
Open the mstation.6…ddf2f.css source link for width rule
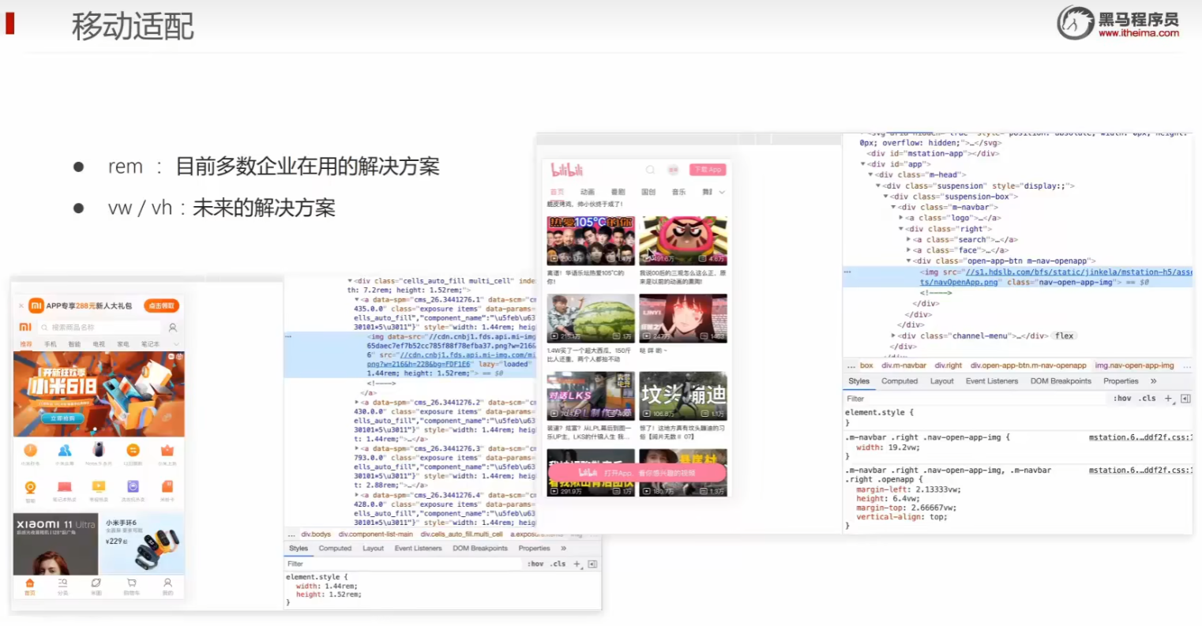coord(1140,437)
